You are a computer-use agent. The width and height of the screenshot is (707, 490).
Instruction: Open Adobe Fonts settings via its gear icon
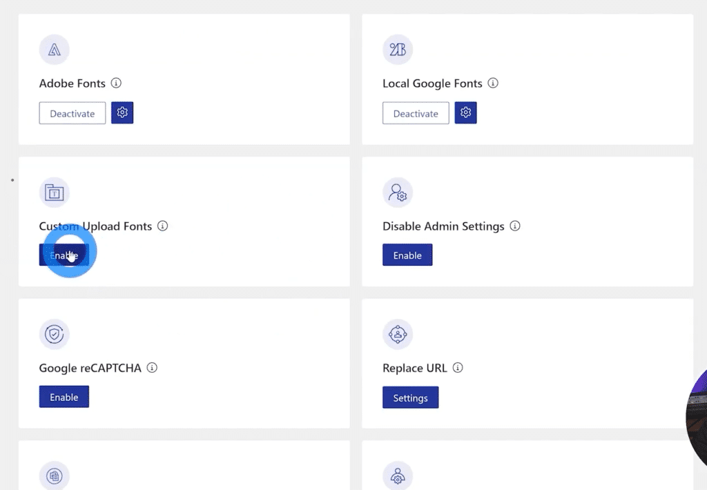pos(122,112)
